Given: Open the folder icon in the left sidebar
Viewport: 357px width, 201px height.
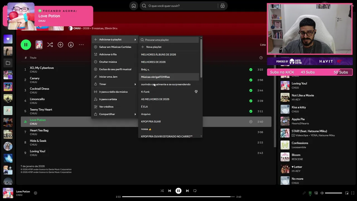Looking at the screenshot, I should click(8, 63).
